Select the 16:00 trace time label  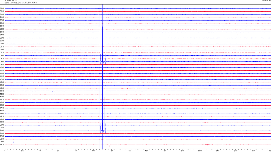tap(2, 102)
